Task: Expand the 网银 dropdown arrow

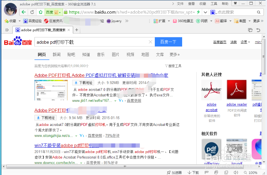Action: (x=211, y=21)
